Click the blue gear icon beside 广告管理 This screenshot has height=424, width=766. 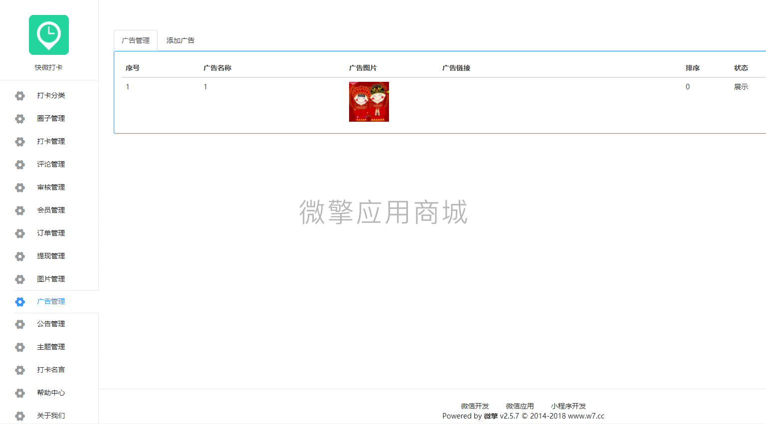(x=19, y=301)
